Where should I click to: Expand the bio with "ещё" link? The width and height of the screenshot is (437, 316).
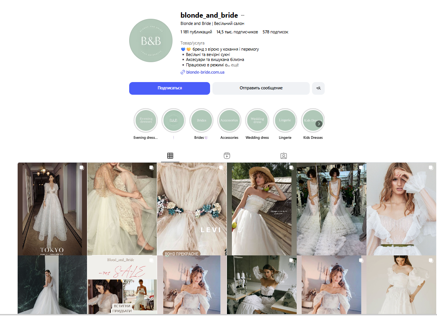(x=235, y=65)
